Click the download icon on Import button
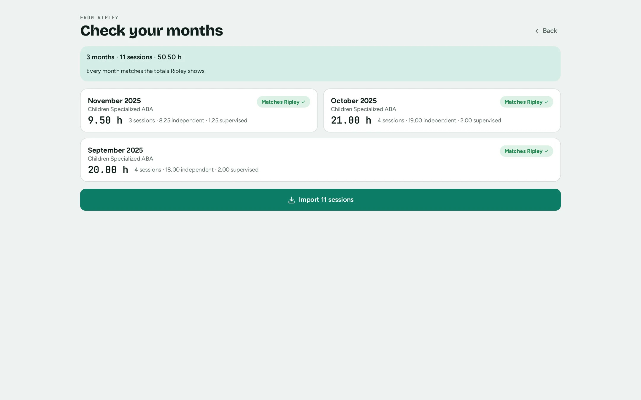Viewport: 641px width, 400px height. [x=291, y=200]
